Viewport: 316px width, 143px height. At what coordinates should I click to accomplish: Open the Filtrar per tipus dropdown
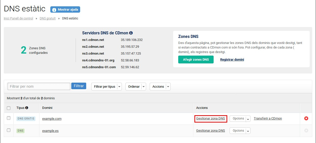106,86
